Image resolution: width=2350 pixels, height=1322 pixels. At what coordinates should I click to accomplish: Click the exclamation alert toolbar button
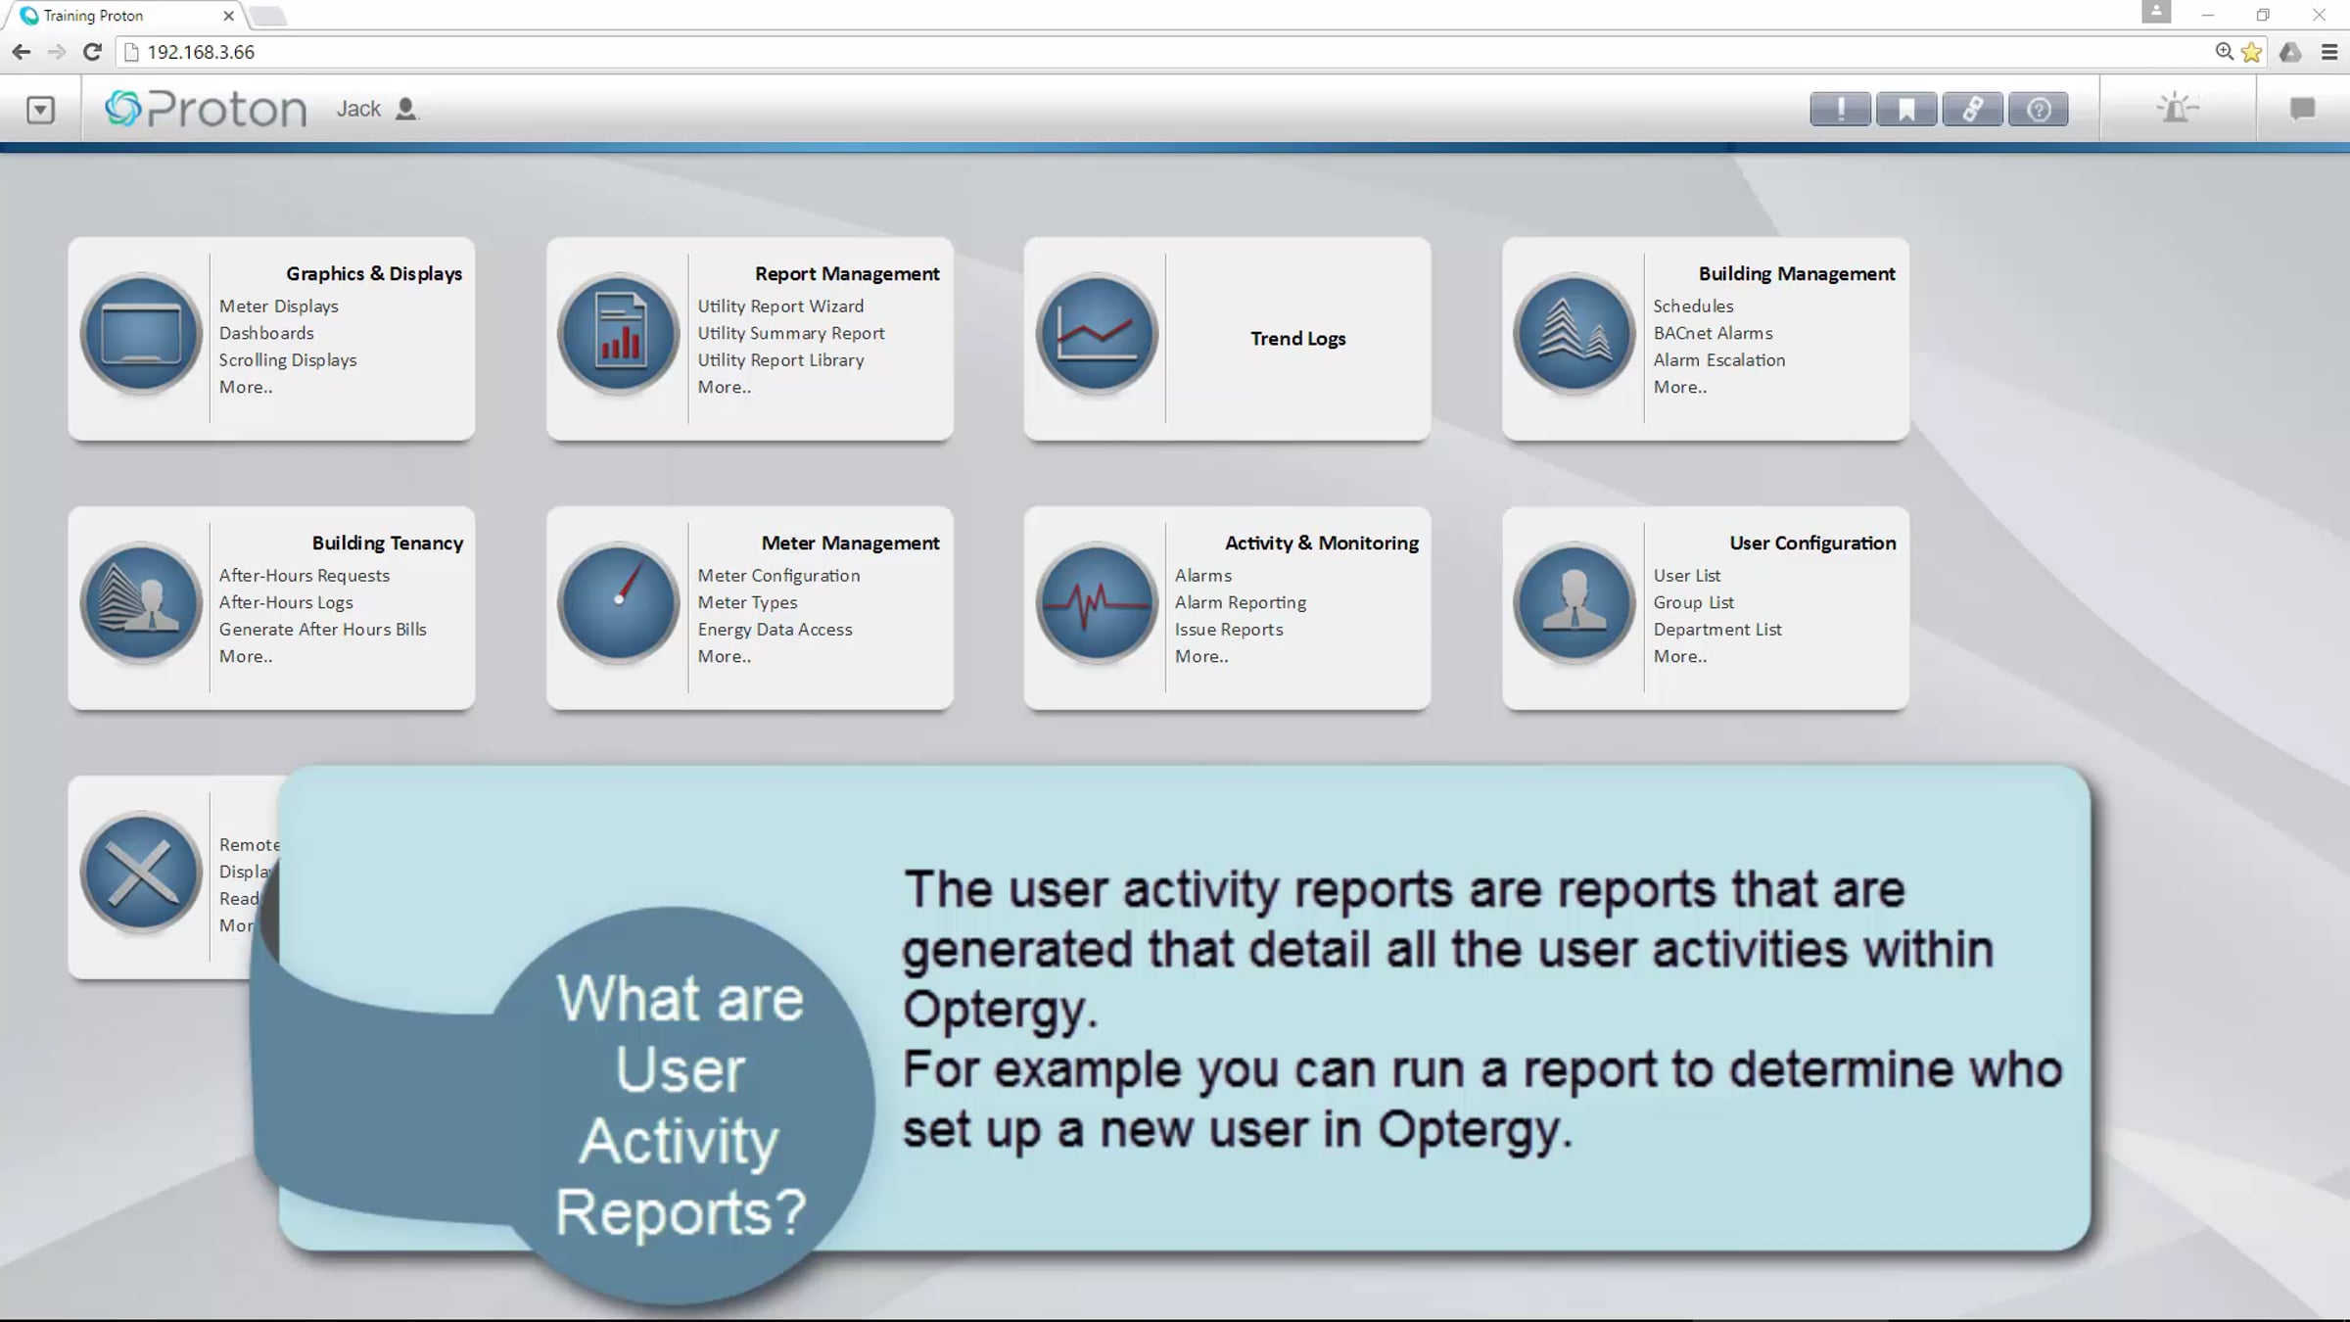1840,109
